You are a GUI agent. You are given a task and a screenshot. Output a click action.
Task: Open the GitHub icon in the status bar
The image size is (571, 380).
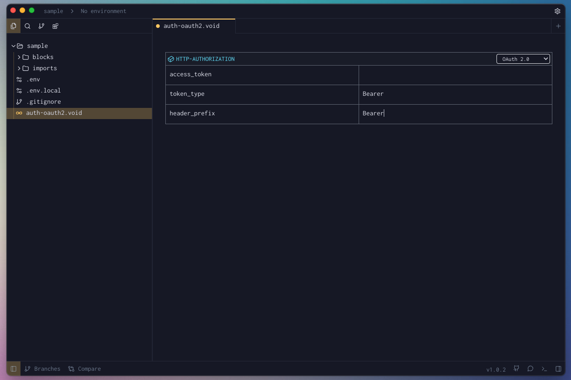coord(516,368)
